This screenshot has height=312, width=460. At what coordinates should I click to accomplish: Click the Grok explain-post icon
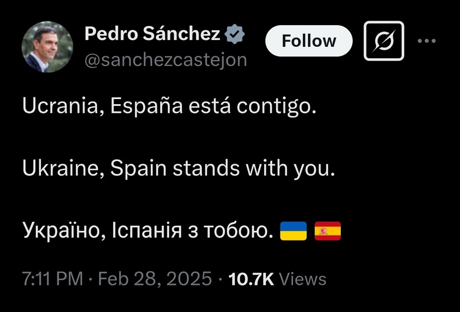click(x=384, y=41)
